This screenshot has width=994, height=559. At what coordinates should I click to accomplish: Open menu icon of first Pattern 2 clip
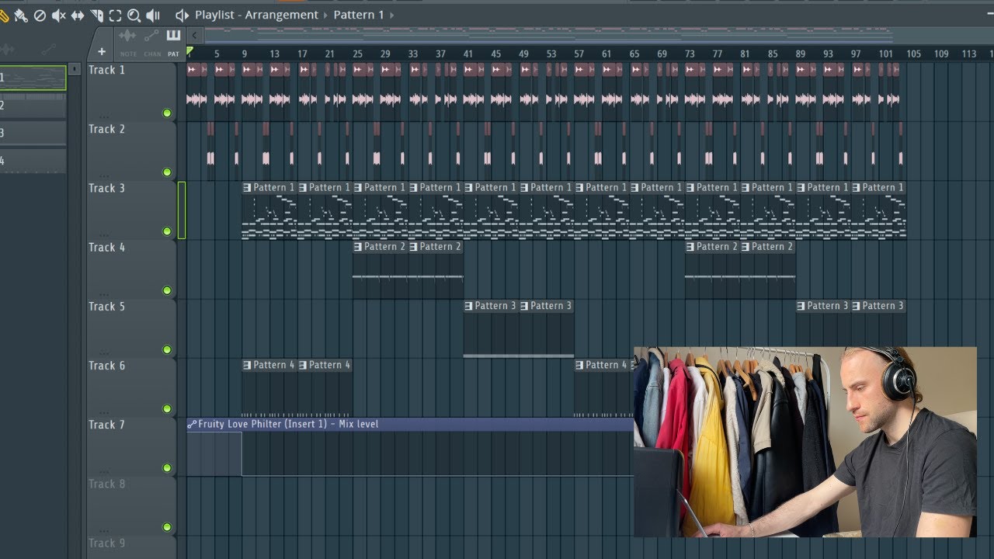pyautogui.click(x=358, y=247)
